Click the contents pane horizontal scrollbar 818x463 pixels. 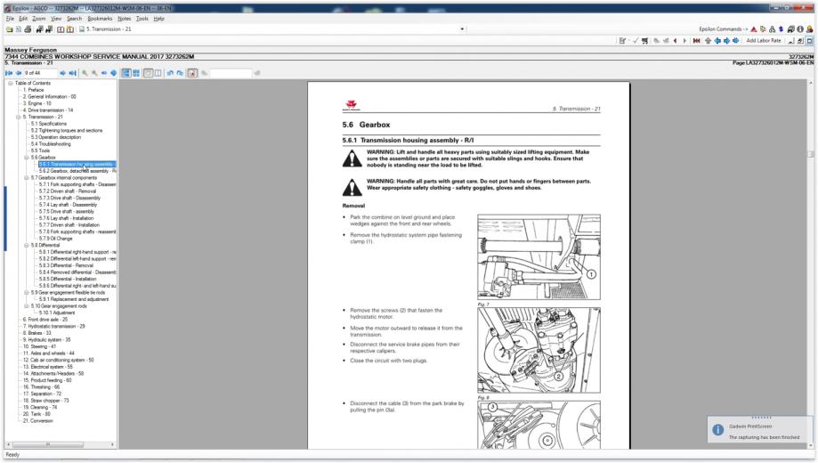click(61, 444)
